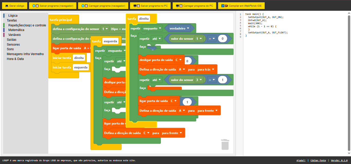Open output C dropdown in esquerda direção block
This screenshot has height=164, width=351.
click(146, 133)
